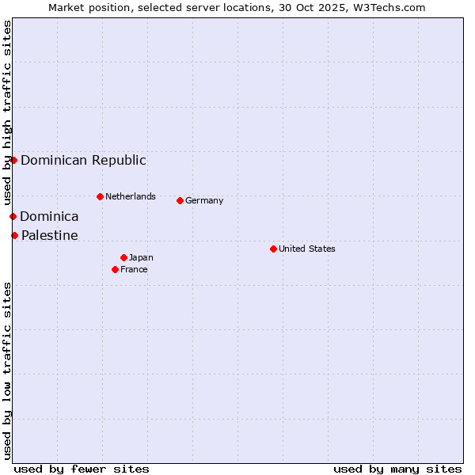475x475 pixels.
Task: Click the chart title mentioning W3Techs.com
Action: [x=237, y=7]
